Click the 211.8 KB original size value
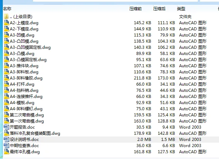The width and height of the screenshot is (219, 159). point(142,78)
